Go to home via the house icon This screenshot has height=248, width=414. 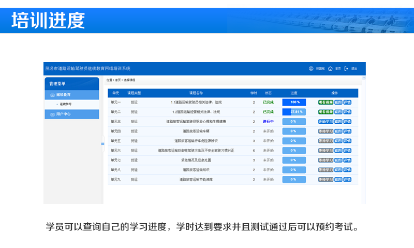330,69
